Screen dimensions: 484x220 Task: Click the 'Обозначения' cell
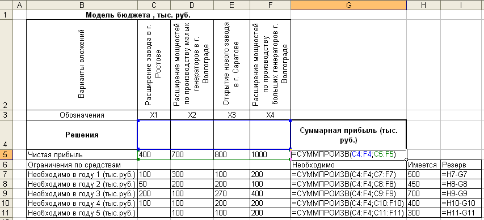(82, 115)
